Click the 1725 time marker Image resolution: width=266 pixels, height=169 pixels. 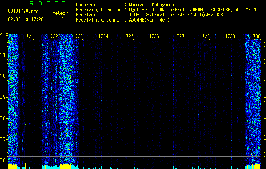[129, 36]
